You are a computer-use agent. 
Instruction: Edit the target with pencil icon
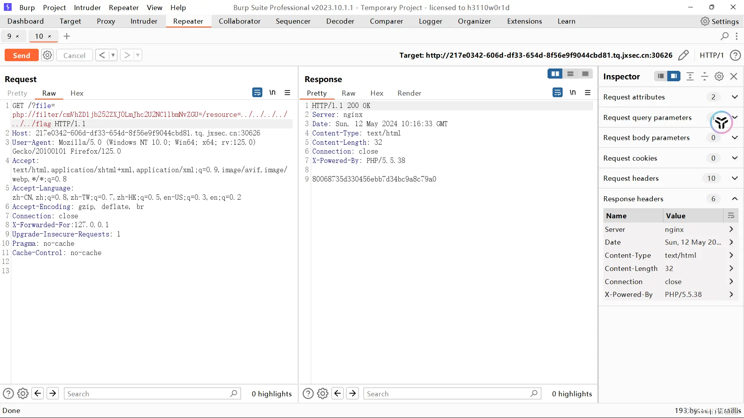pyautogui.click(x=684, y=55)
